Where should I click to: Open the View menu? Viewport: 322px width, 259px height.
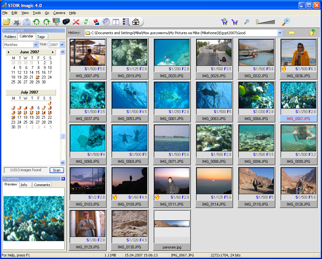(x=25, y=13)
